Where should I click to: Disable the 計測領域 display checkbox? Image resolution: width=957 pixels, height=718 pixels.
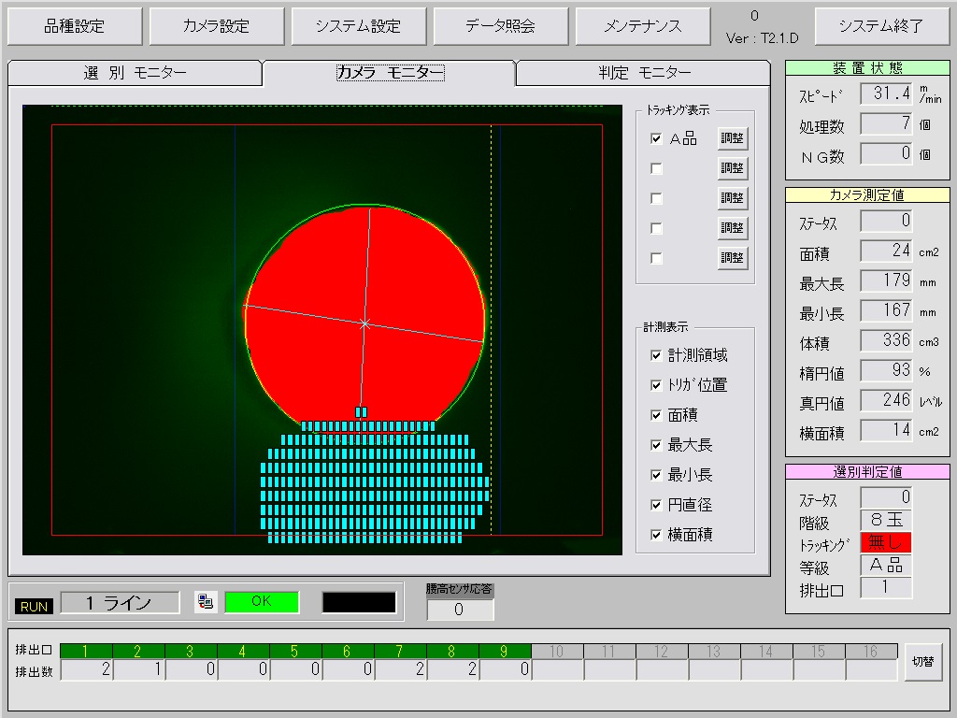point(657,355)
